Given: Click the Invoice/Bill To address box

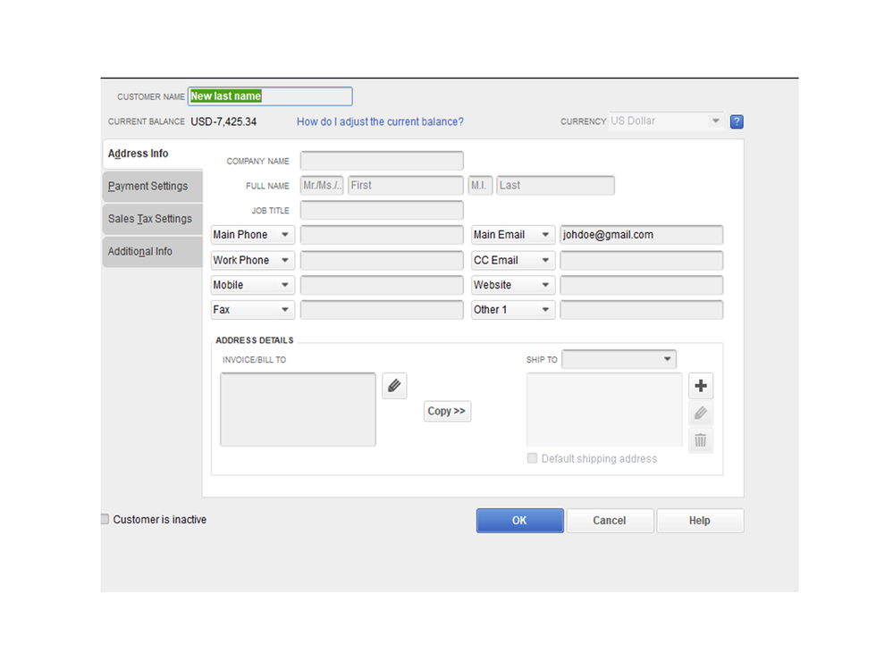Looking at the screenshot, I should pyautogui.click(x=298, y=410).
